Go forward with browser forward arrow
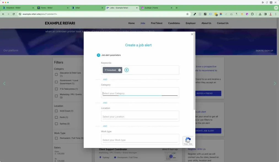The height and width of the screenshot is (162, 279). coord(8,14)
